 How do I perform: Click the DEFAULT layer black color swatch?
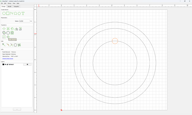point(3,64)
